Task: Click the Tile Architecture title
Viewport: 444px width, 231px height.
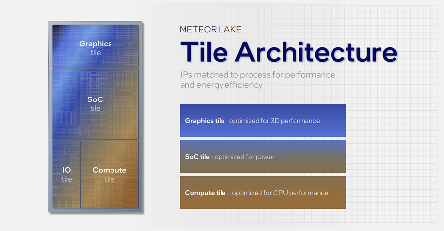Action: tap(288, 52)
